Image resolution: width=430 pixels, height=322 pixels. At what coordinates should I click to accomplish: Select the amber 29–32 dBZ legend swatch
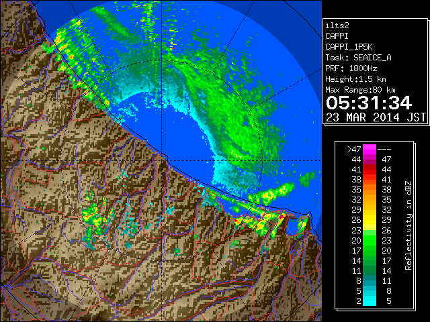(x=370, y=210)
